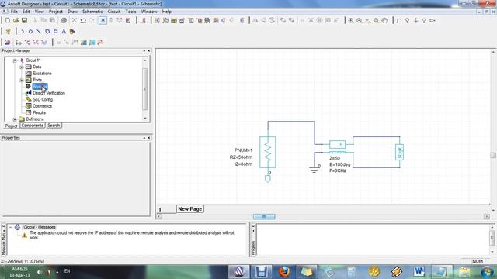Select Excitations in project tree
The height and width of the screenshot is (279, 497).
click(x=42, y=74)
